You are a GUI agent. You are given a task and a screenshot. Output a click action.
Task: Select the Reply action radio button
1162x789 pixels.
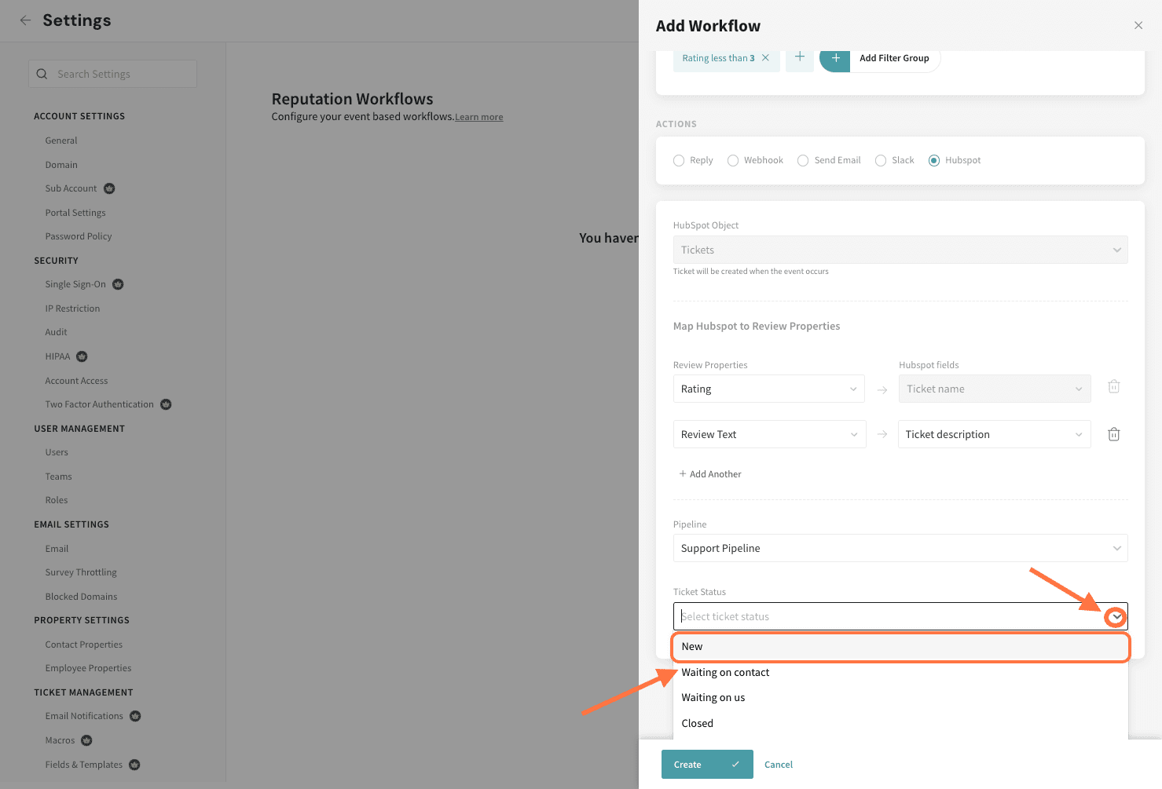679,161
